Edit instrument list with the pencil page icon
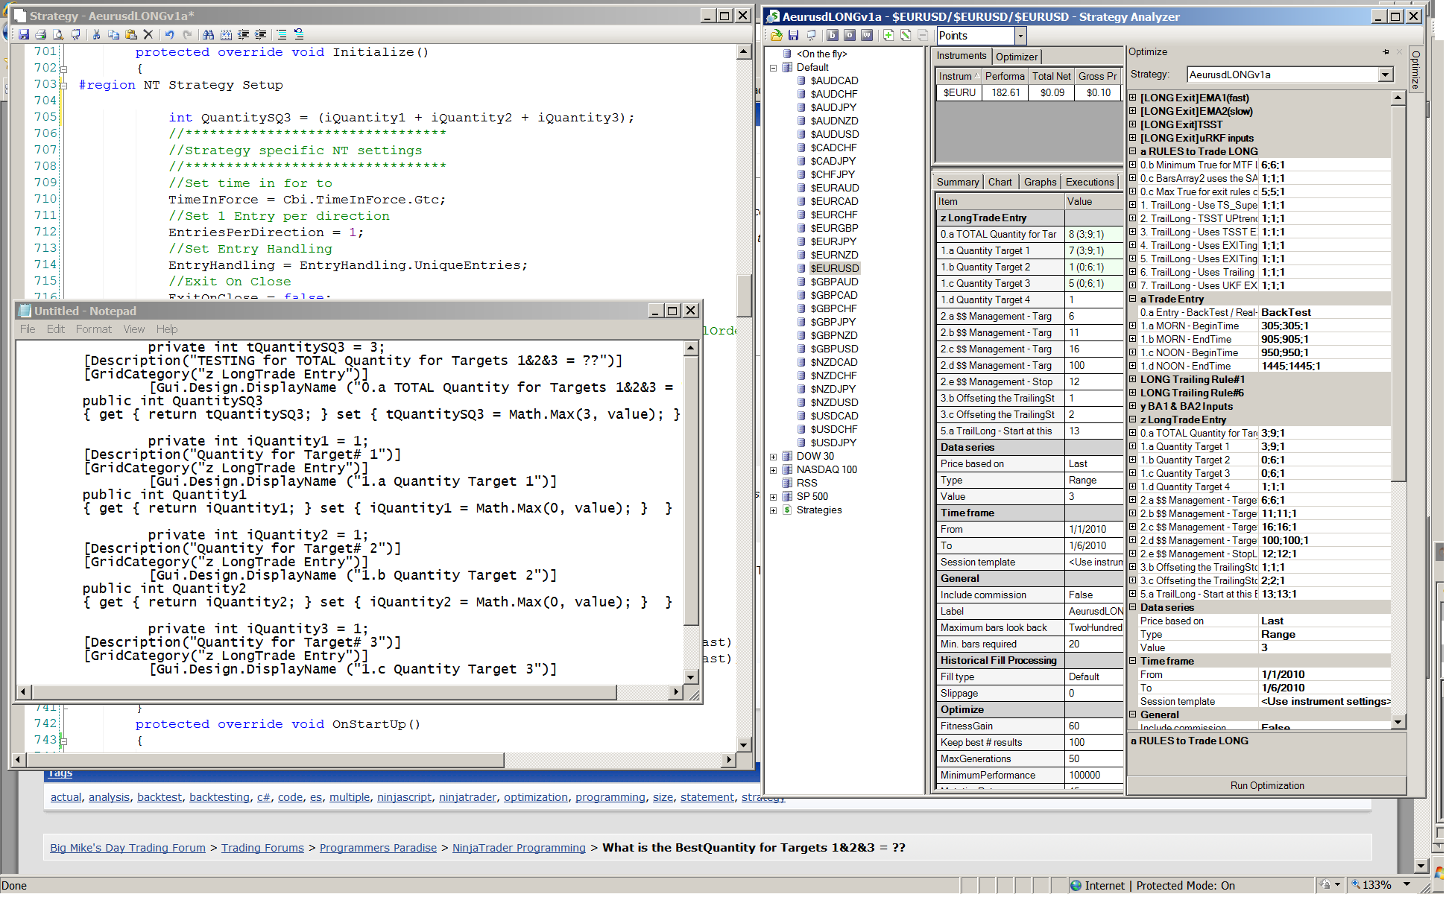This screenshot has width=1446, height=900. (906, 35)
